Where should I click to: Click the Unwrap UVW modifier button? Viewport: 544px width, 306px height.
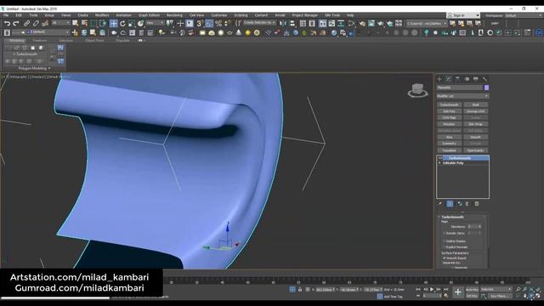476,111
